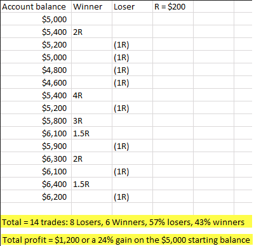The image size is (254, 246).
Task: Select the 1.5R cell beside $6,400
Action: [x=91, y=184]
